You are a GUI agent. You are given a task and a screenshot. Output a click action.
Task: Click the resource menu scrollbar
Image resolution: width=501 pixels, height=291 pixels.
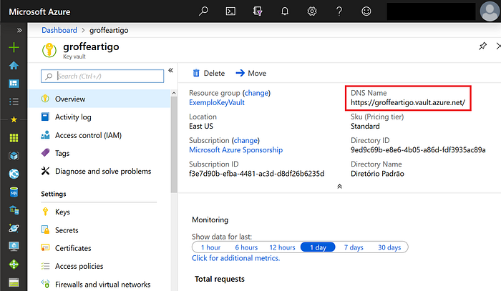tap(174, 144)
